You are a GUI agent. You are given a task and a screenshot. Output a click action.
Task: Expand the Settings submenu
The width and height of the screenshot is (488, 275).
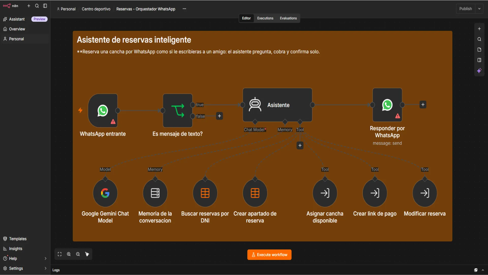click(45, 268)
